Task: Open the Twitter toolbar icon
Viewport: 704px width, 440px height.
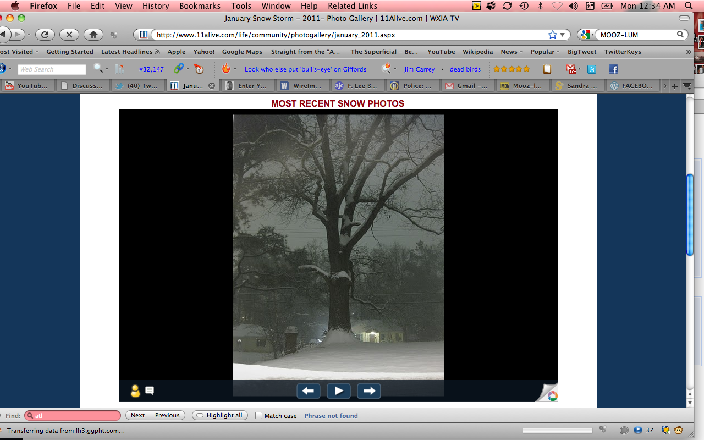Action: [592, 69]
